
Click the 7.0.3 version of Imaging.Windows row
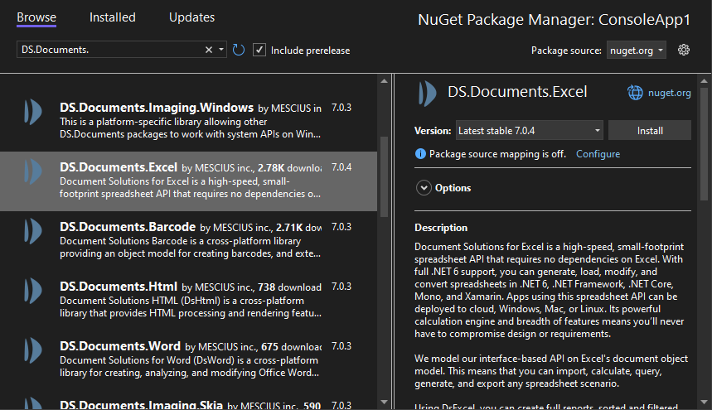(x=341, y=108)
